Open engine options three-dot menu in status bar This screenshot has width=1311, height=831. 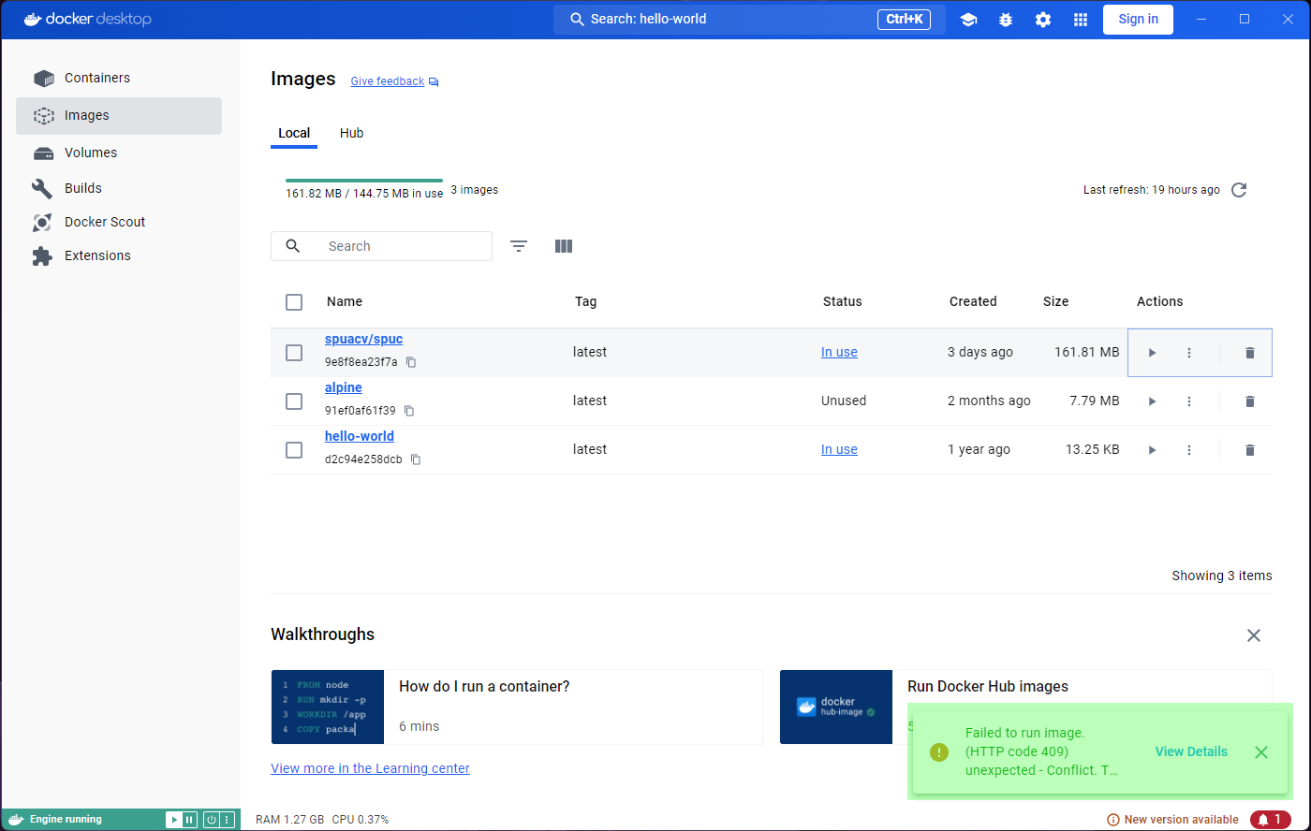227,820
